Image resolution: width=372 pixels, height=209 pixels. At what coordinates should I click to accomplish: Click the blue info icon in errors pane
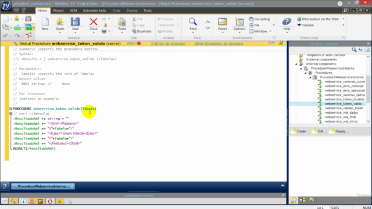click(23, 201)
